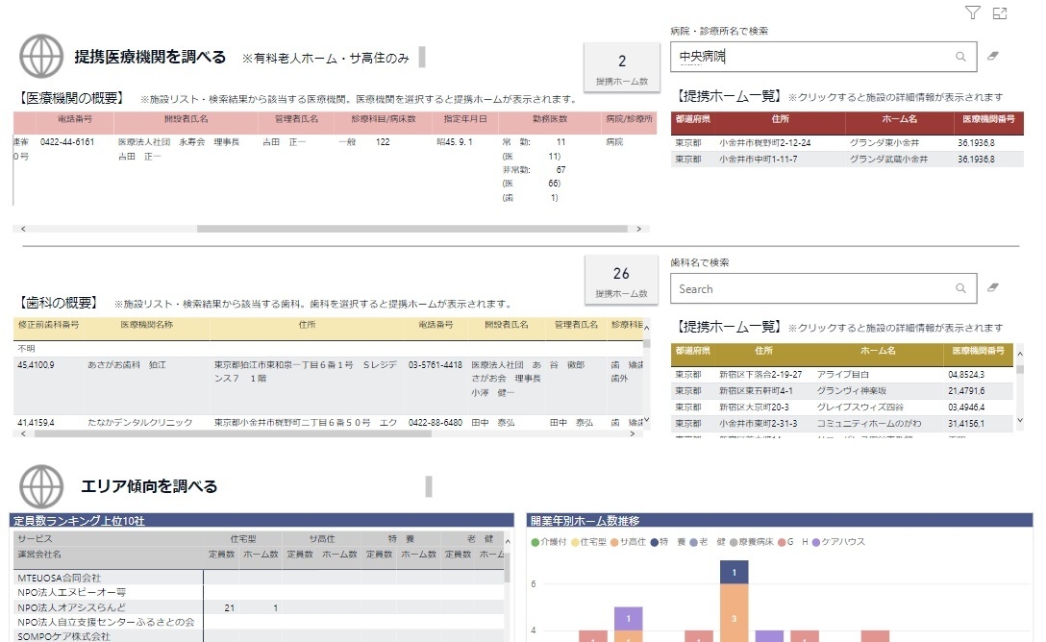This screenshot has height=642, width=1046.
Task: Click search magnifier in hospital search box
Action: pos(960,57)
